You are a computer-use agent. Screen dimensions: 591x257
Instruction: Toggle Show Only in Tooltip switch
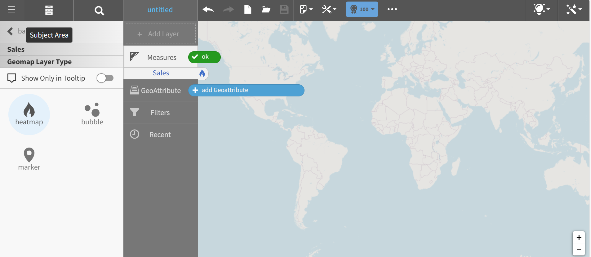[x=105, y=78]
